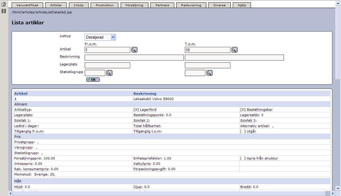Click the home icon in sidebar
341x196 pixels.
pyautogui.click(x=4, y=4)
